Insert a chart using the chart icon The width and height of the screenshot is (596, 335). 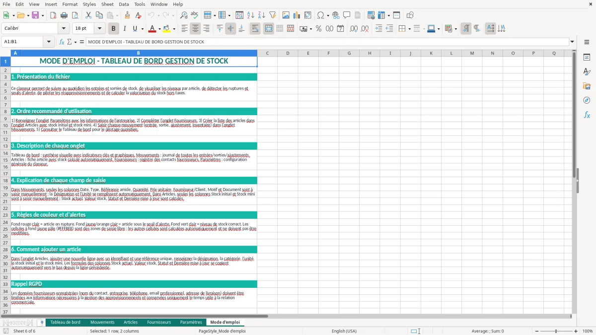297,15
